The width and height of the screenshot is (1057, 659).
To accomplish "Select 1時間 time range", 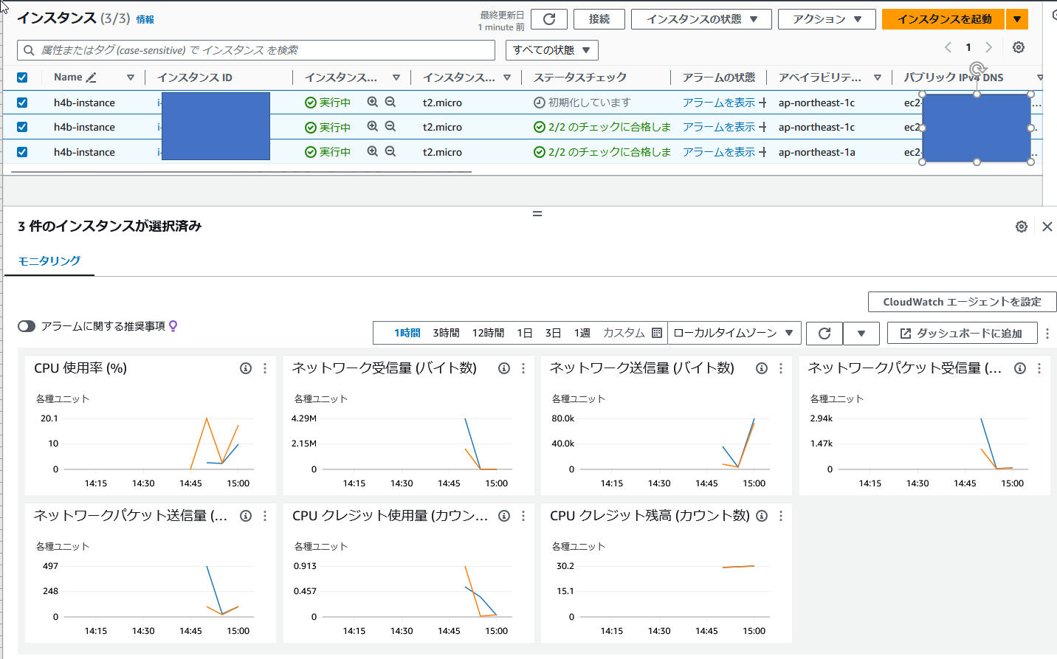I will 407,334.
